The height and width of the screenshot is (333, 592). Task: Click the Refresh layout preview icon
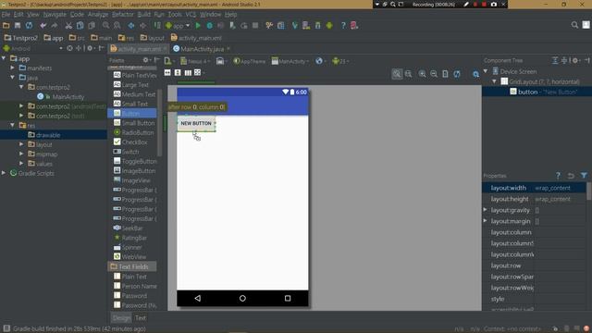[457, 74]
